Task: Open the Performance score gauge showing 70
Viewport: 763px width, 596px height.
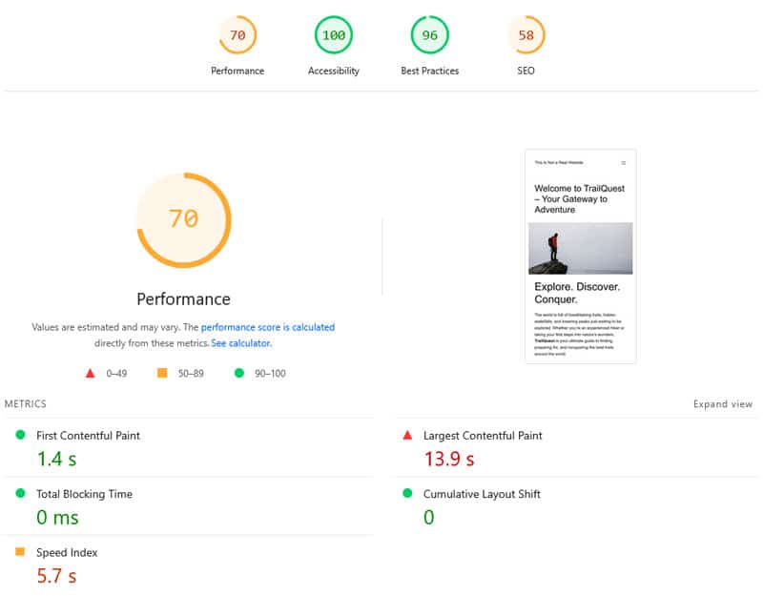Action: (x=237, y=35)
